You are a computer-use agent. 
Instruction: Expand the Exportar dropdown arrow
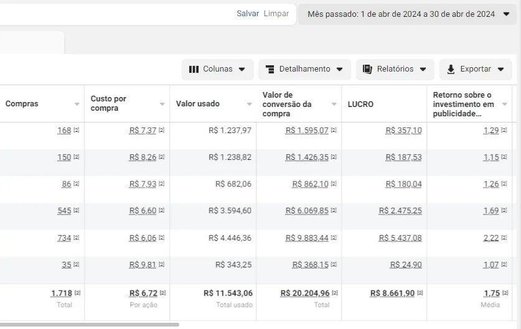click(500, 70)
